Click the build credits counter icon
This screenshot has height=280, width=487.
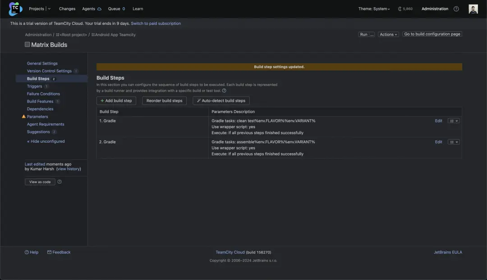coord(400,9)
